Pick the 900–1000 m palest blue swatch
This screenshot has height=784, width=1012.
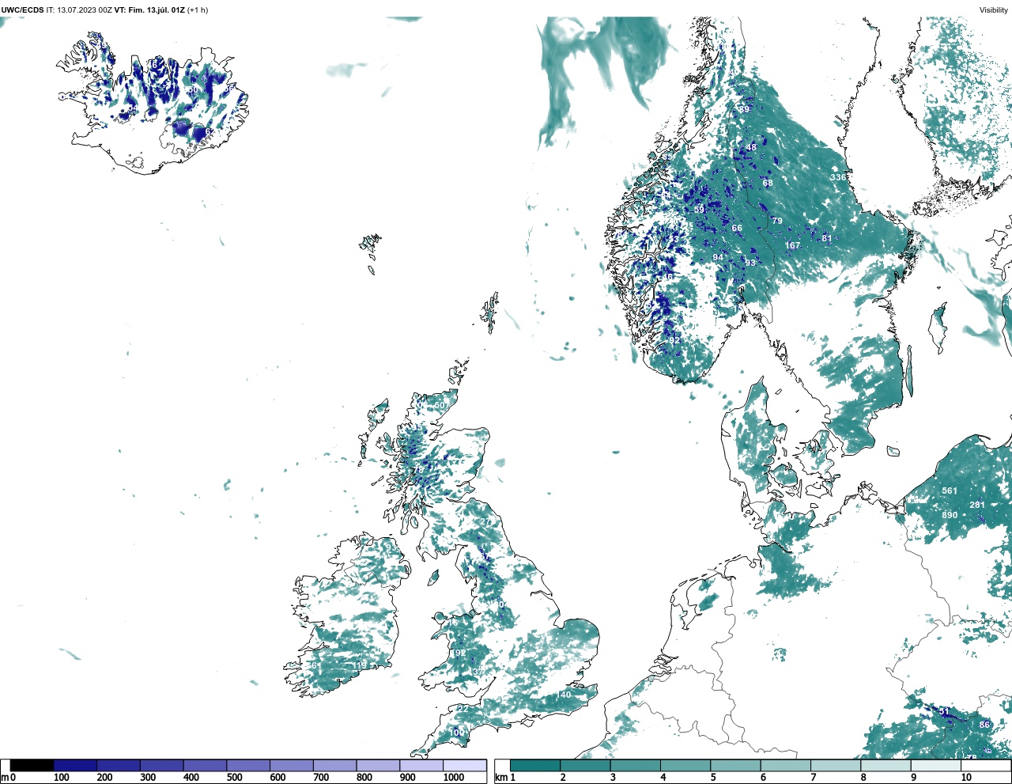421,766
